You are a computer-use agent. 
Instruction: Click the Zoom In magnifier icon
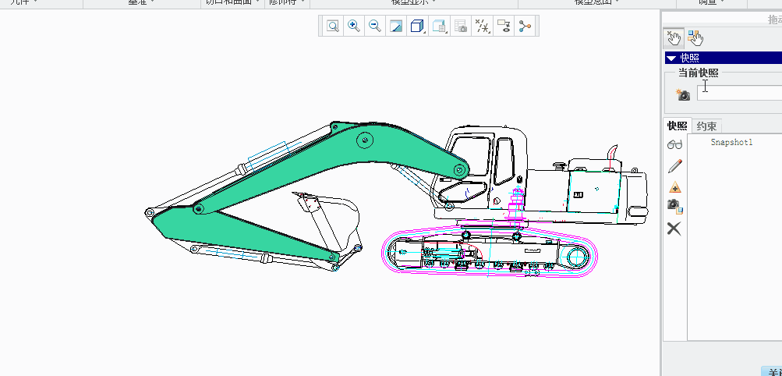(354, 27)
